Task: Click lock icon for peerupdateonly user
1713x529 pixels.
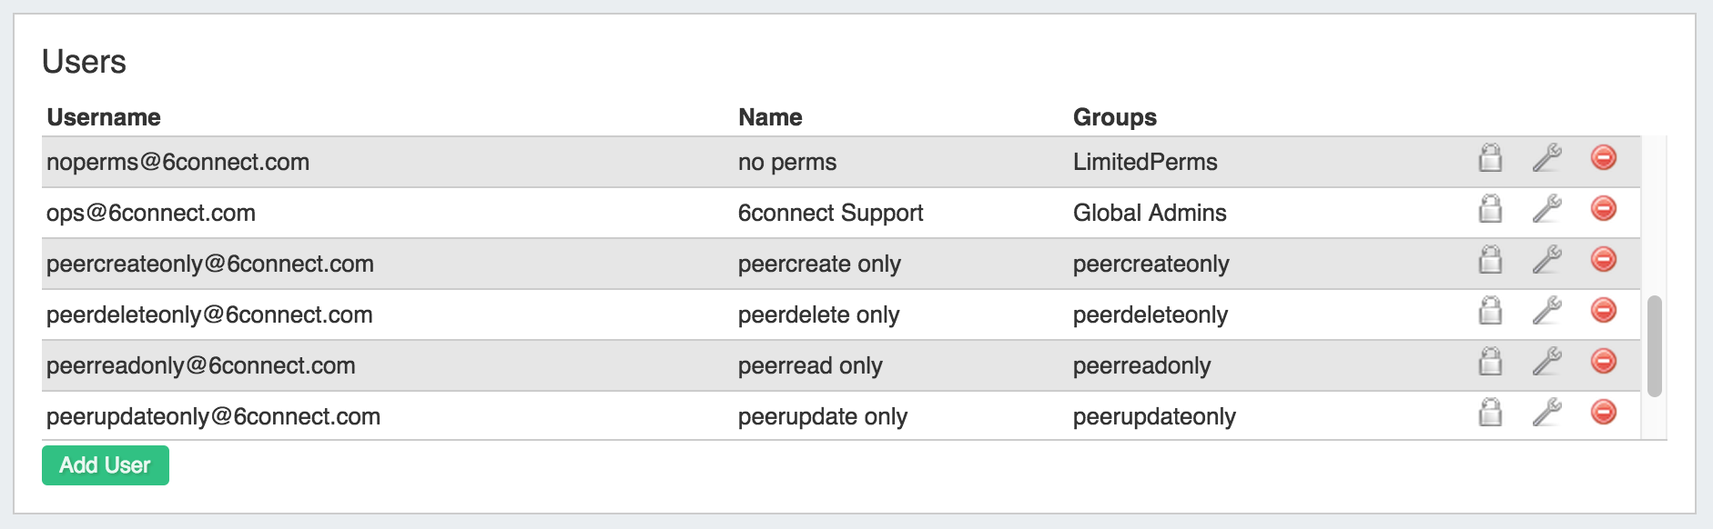Action: click(1490, 413)
